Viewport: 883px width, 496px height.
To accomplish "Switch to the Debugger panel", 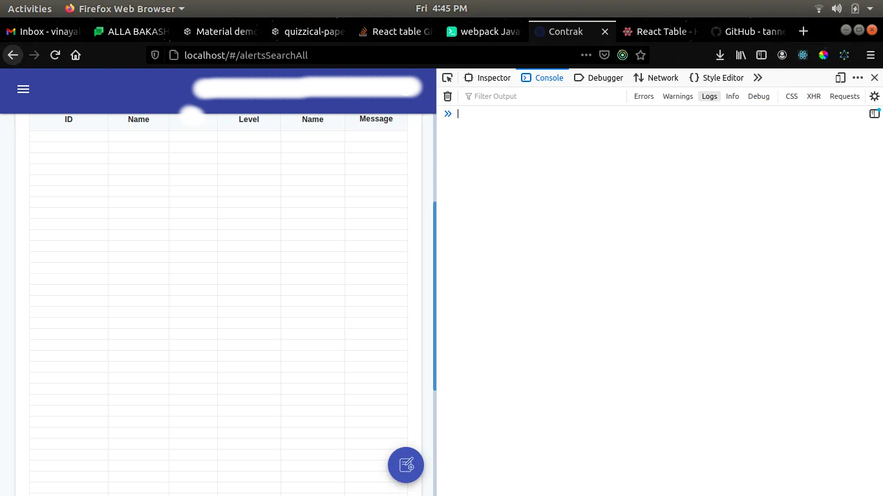I will tap(599, 77).
